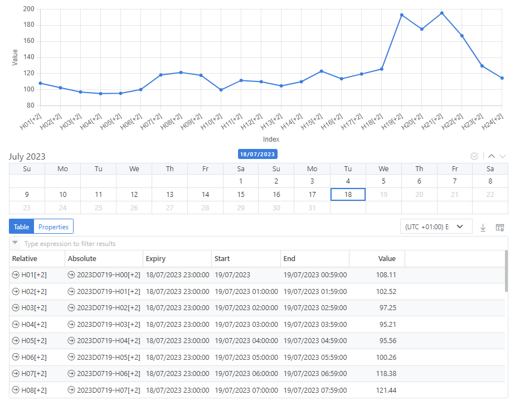Select July 17 in the calendar
This screenshot has height=405, width=515.
312,195
